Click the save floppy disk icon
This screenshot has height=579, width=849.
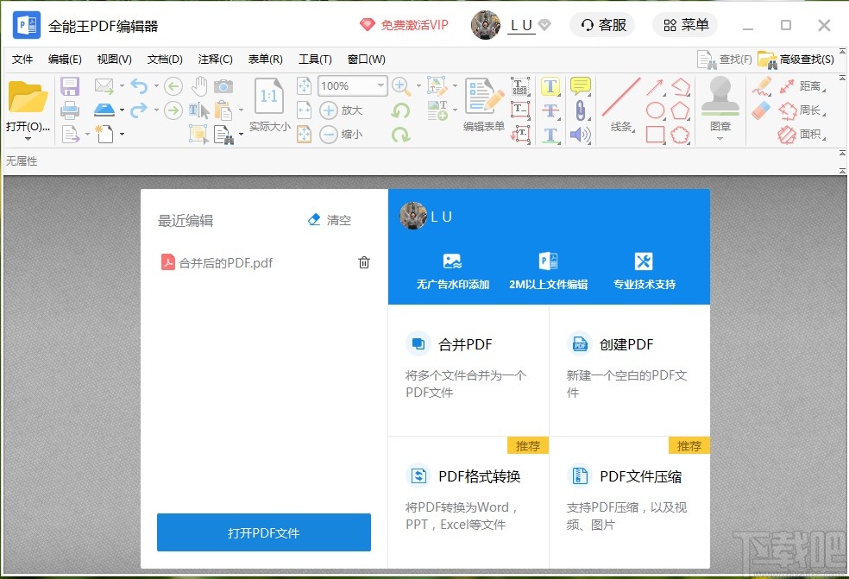coord(70,86)
